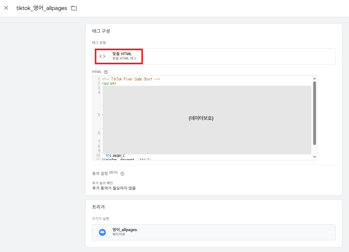
Task: Click the 트리거 section heading
Action: 98,207
